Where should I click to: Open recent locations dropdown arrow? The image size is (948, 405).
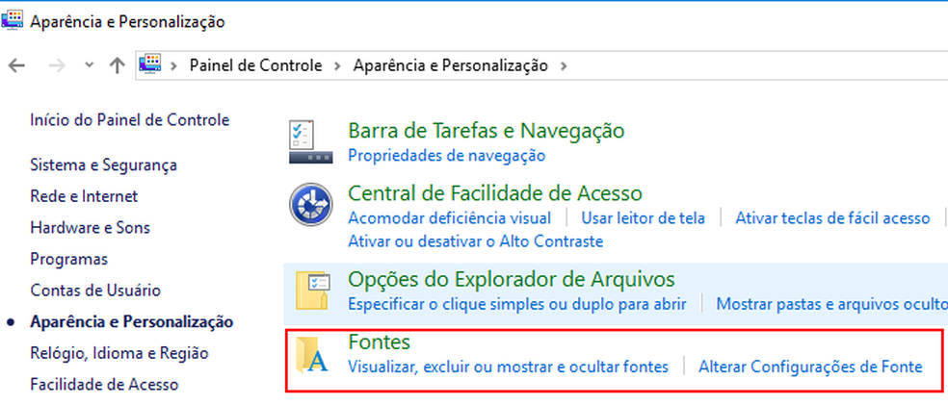pyautogui.click(x=90, y=65)
